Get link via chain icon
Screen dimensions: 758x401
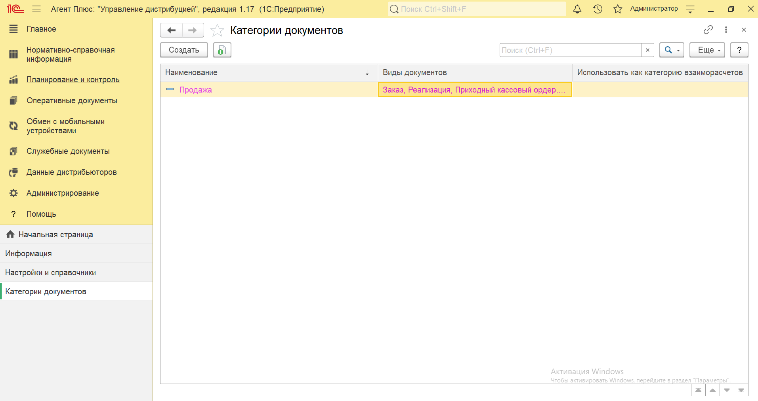(x=708, y=30)
